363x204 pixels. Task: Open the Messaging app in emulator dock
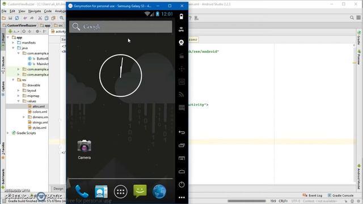140,192
